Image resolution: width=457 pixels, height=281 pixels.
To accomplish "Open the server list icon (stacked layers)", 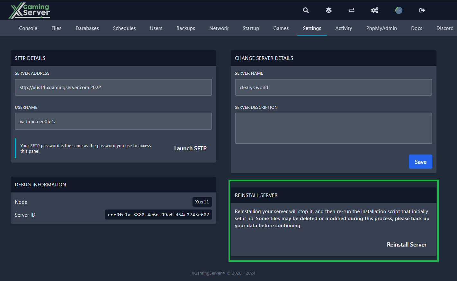I will 328,10.
